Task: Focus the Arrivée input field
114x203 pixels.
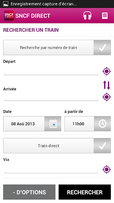Action: (x=51, y=97)
